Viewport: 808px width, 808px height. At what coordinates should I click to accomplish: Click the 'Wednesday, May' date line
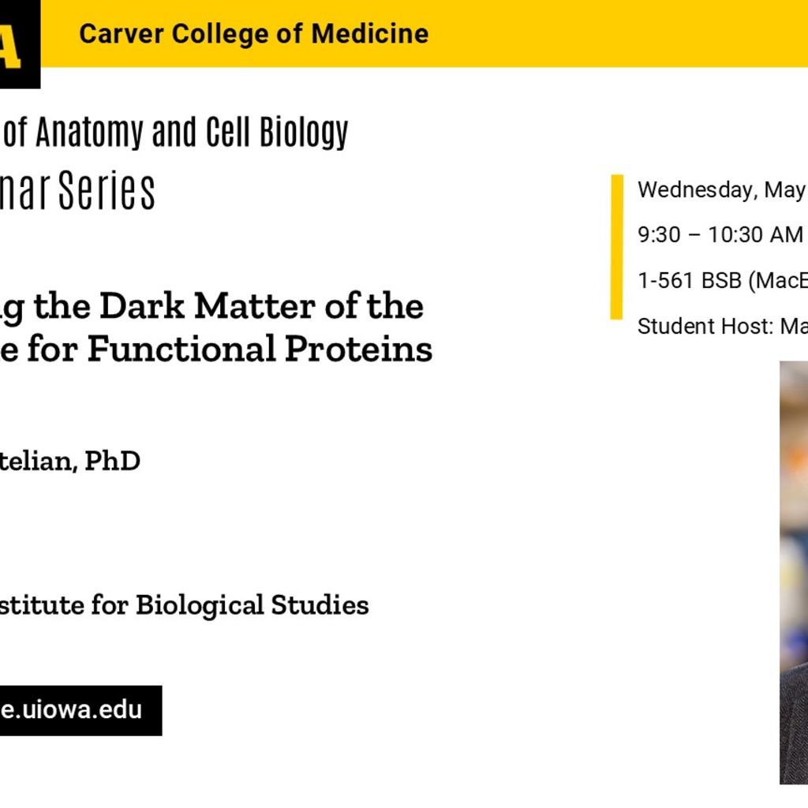click(721, 190)
